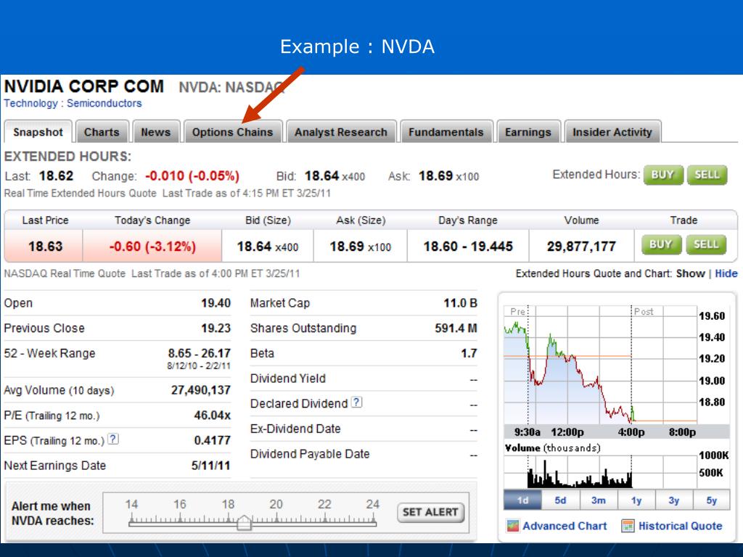This screenshot has height=557, width=743.
Task: Click the Trade column BUY button
Action: point(661,244)
